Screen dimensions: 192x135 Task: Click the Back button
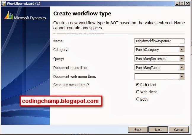[138, 129]
